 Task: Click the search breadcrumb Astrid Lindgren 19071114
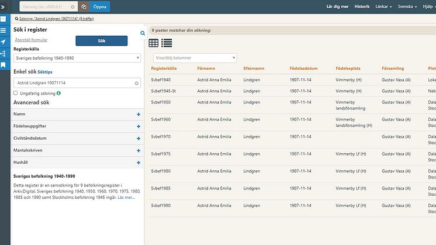57,19
